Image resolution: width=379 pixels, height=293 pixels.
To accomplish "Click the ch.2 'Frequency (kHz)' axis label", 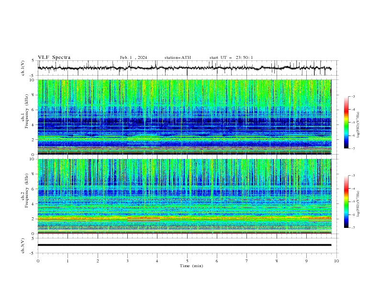I will pyautogui.click(x=26, y=191).
